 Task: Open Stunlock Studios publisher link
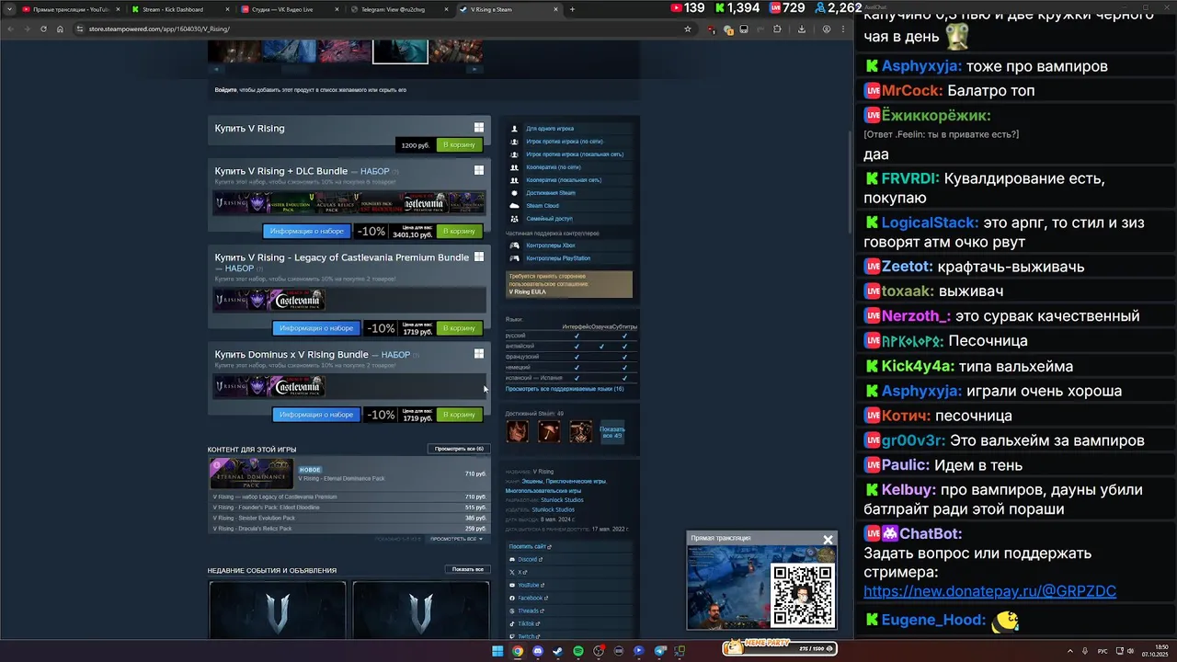(x=553, y=509)
